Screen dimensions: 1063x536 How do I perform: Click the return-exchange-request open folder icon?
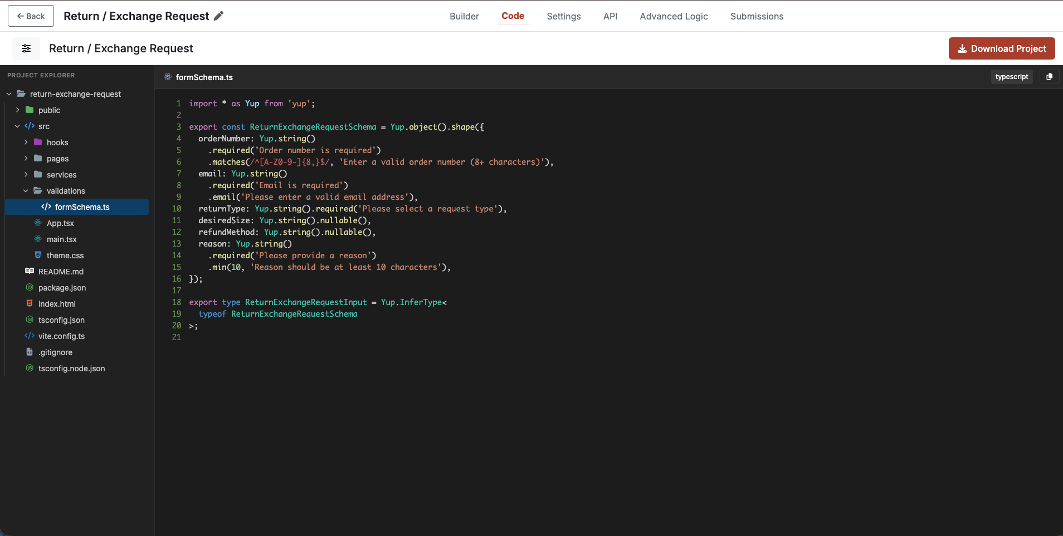pyautogui.click(x=21, y=94)
